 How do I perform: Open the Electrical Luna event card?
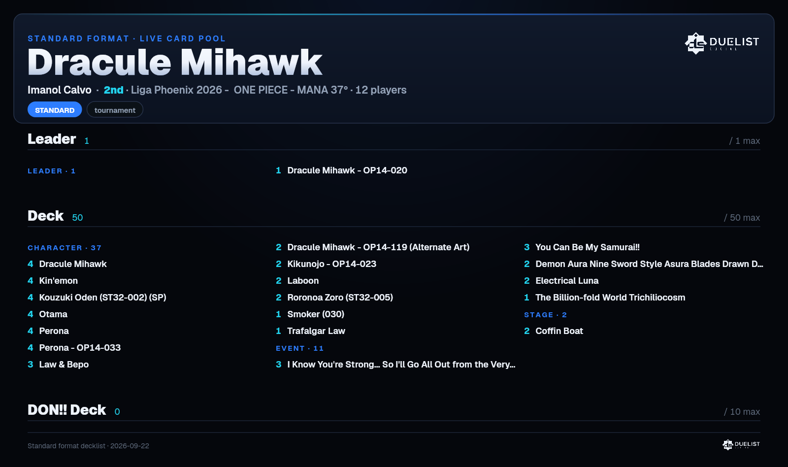pyautogui.click(x=561, y=281)
